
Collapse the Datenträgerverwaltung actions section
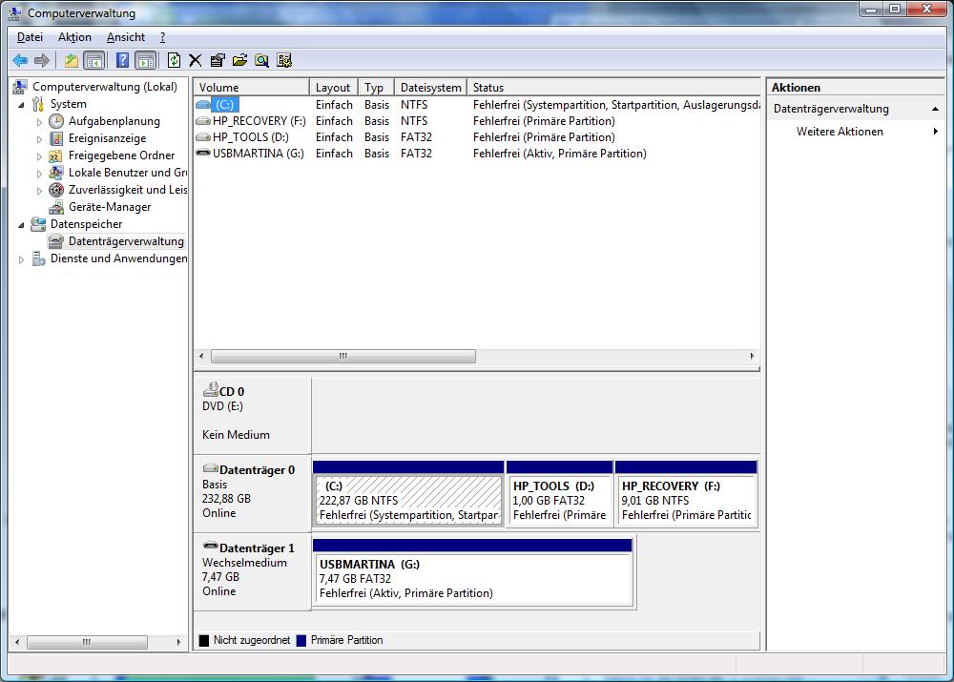(935, 109)
